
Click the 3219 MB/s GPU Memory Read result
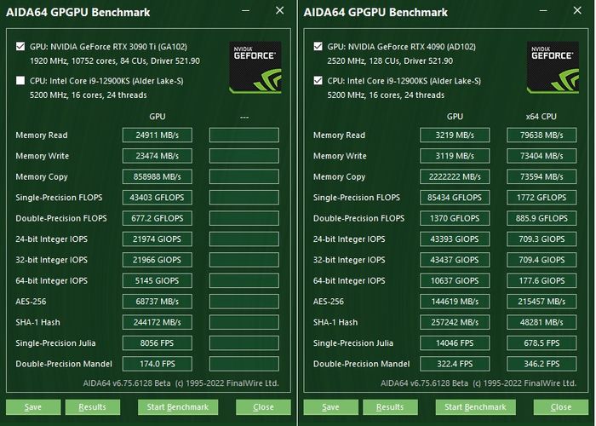455,135
